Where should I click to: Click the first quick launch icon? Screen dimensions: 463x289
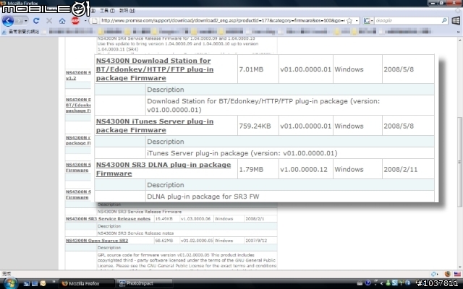pos(27,284)
